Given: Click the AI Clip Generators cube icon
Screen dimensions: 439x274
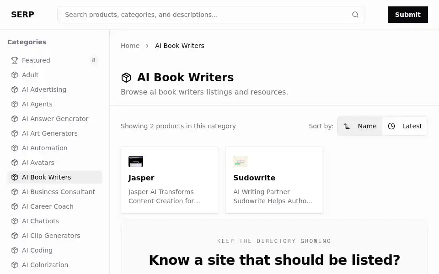Looking at the screenshot, I should [x=15, y=236].
